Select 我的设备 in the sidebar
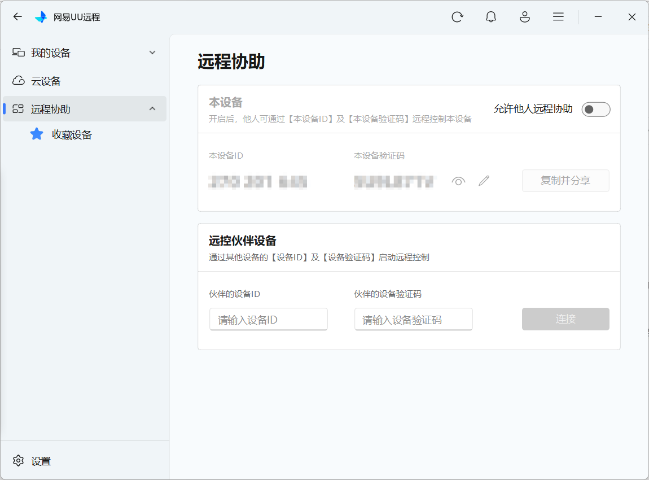This screenshot has width=649, height=480. pyautogui.click(x=50, y=53)
